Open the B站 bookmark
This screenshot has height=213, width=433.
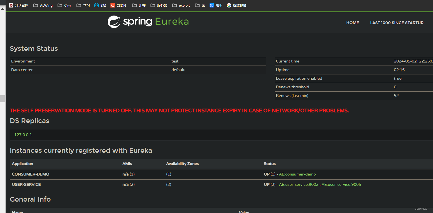coord(100,5)
